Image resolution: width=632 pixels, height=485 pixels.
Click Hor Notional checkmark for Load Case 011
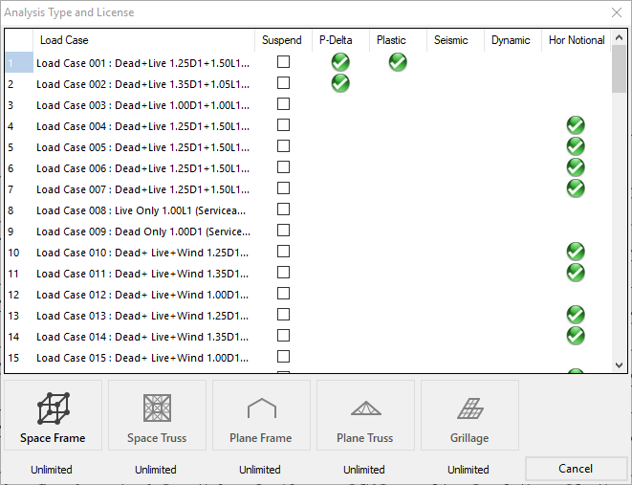(576, 273)
